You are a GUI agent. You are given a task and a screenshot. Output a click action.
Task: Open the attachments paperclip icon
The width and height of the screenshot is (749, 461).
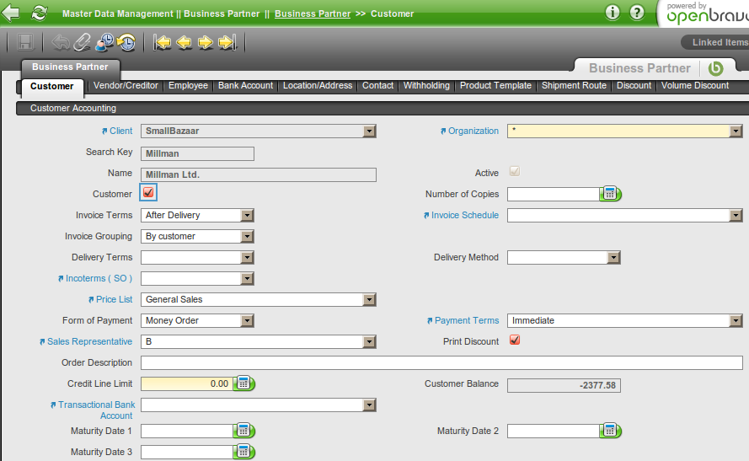(83, 42)
